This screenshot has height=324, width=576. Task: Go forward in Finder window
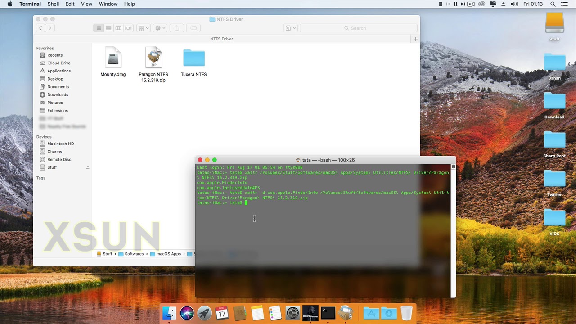[50, 28]
